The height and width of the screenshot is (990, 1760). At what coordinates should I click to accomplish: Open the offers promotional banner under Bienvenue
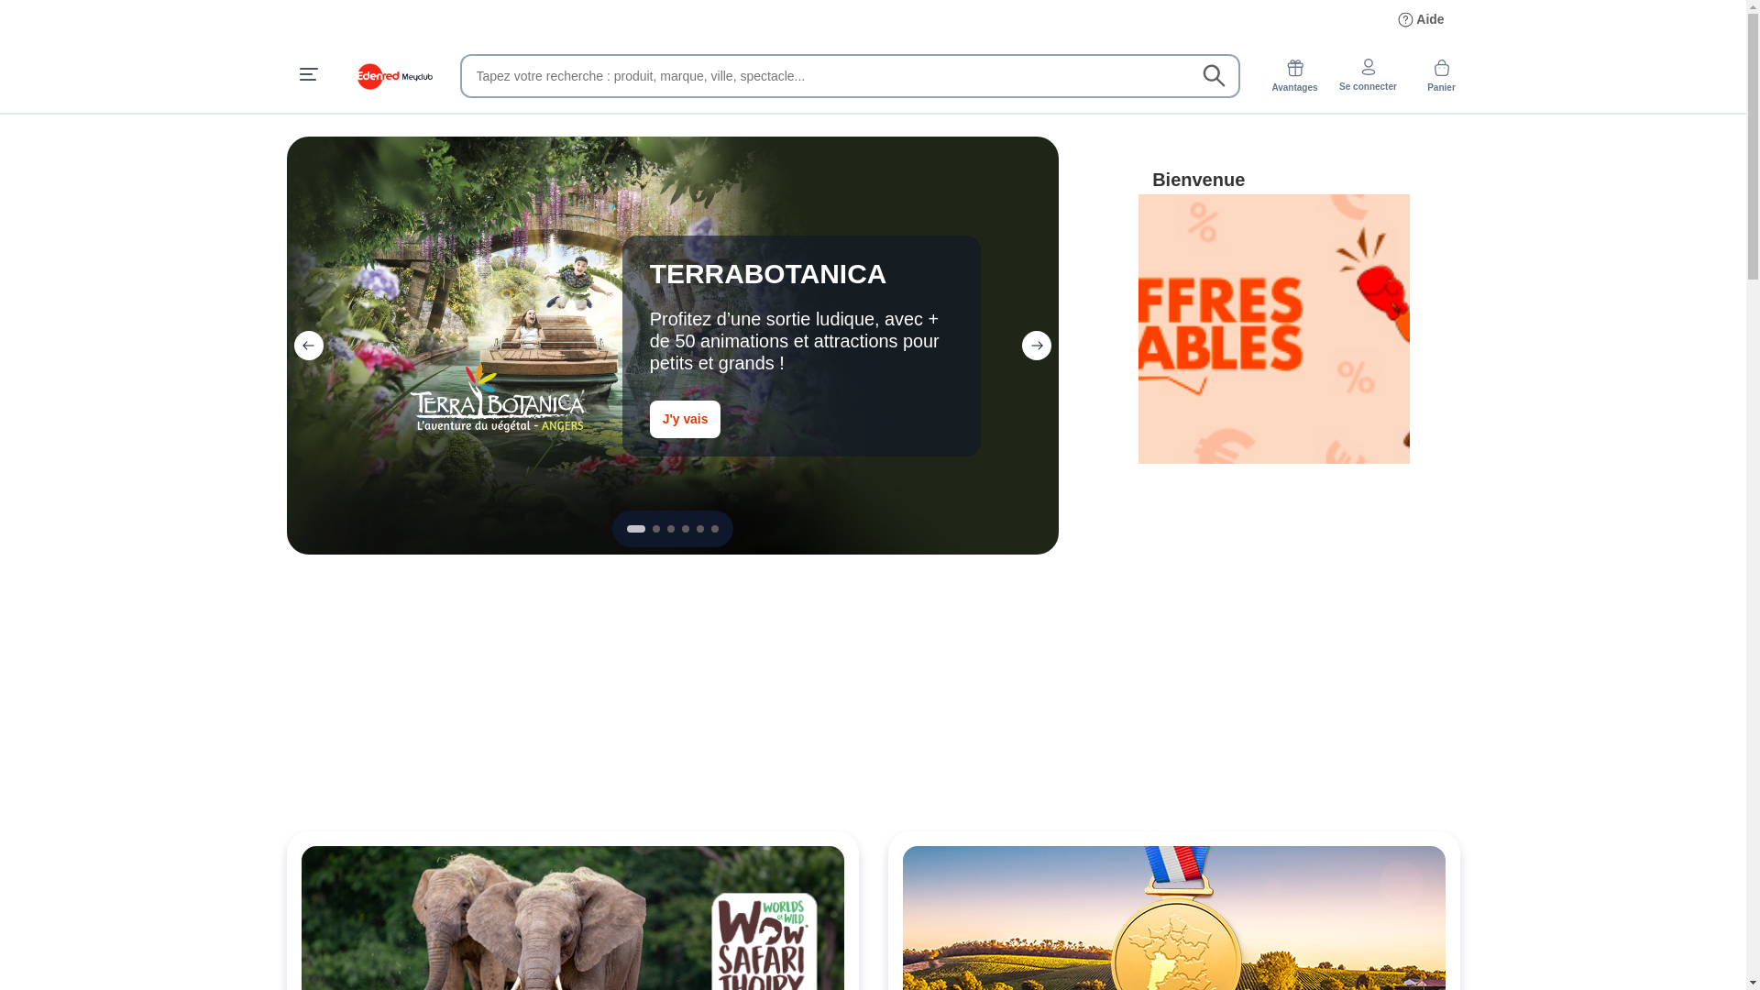point(1273,329)
